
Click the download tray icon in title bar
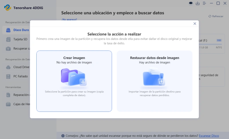[x=198, y=3]
